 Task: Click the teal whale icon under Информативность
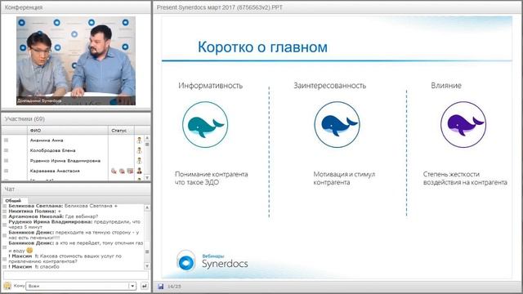[x=205, y=125]
